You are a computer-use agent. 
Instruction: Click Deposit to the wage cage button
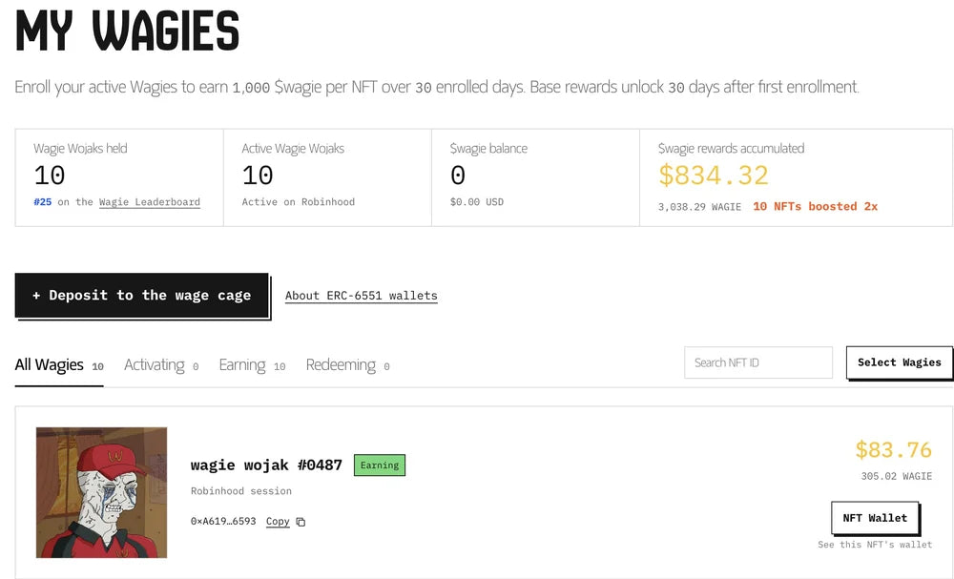coord(142,295)
